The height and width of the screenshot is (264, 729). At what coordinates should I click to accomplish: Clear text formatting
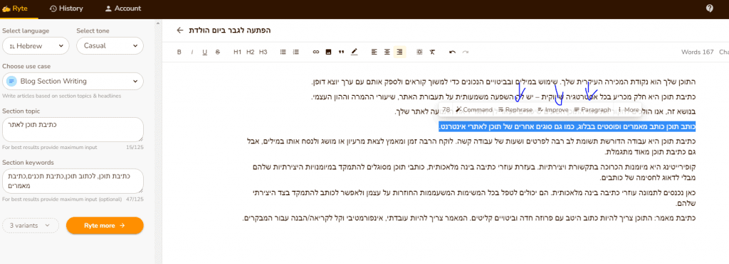point(432,53)
